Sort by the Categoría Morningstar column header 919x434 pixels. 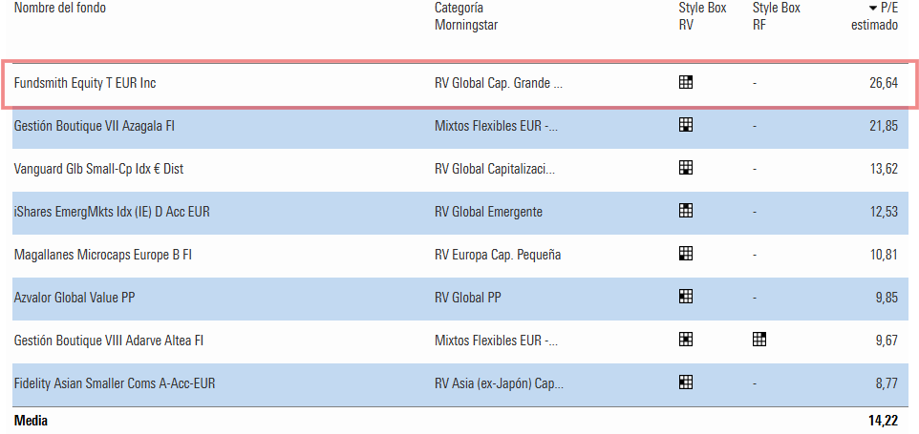[466, 16]
